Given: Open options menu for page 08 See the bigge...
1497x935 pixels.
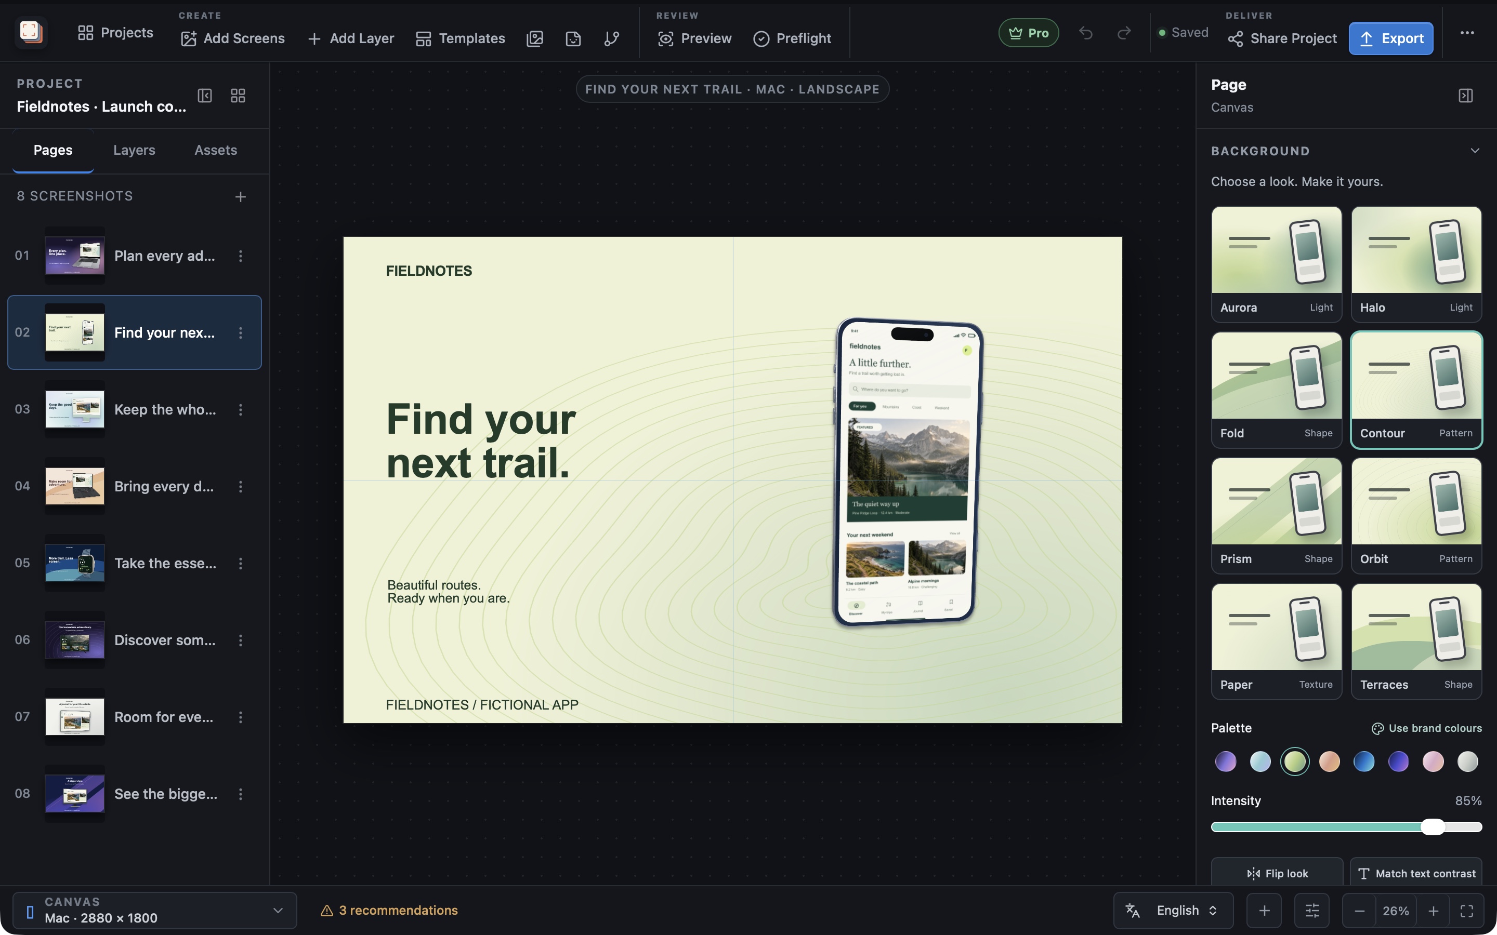Looking at the screenshot, I should pos(241,794).
